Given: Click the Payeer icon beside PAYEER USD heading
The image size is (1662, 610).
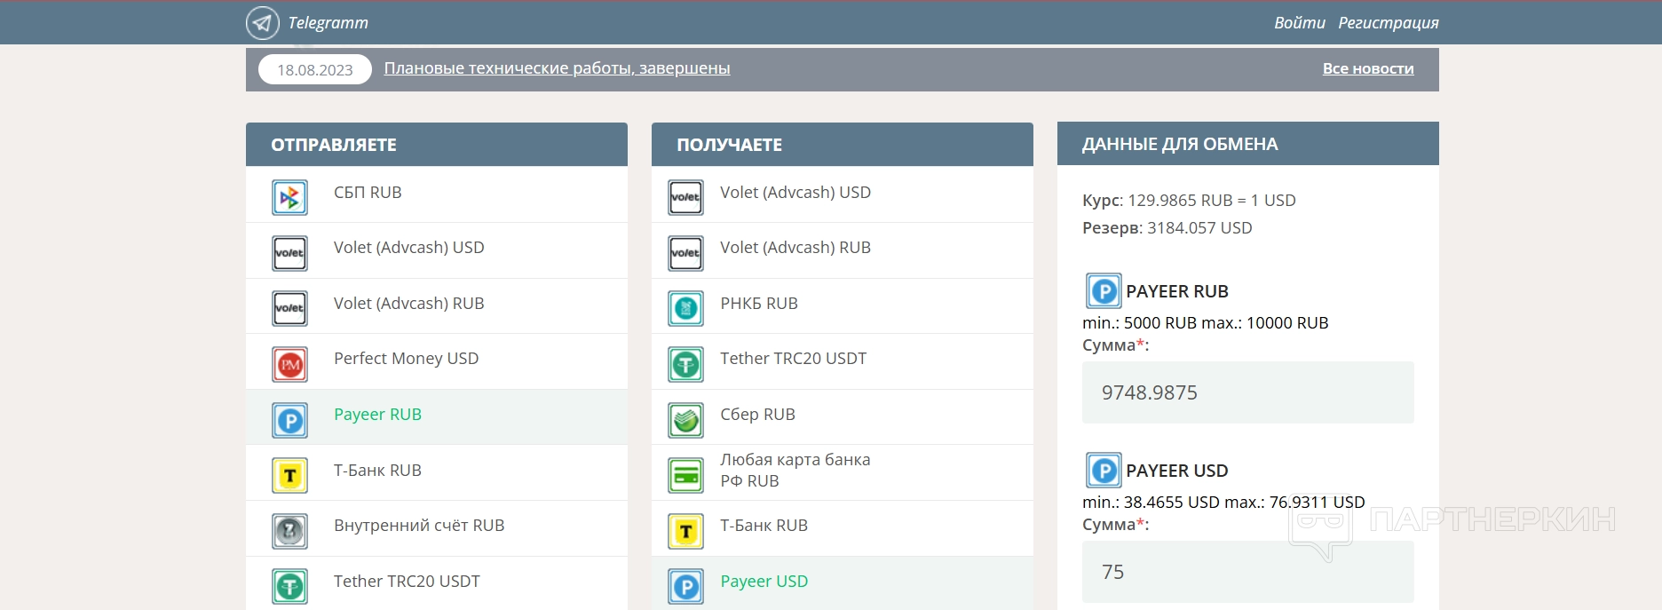Looking at the screenshot, I should coord(1104,470).
